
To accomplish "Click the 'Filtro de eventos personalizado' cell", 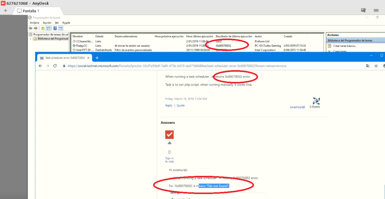I will (x=133, y=50).
